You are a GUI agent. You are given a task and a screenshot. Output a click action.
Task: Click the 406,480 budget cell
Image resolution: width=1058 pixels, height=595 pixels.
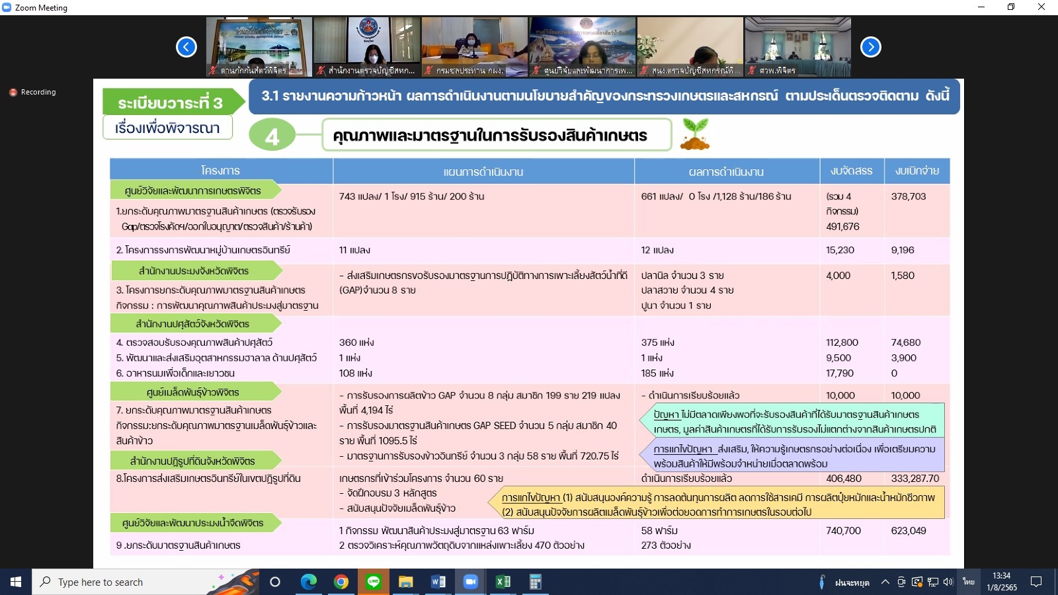(844, 478)
